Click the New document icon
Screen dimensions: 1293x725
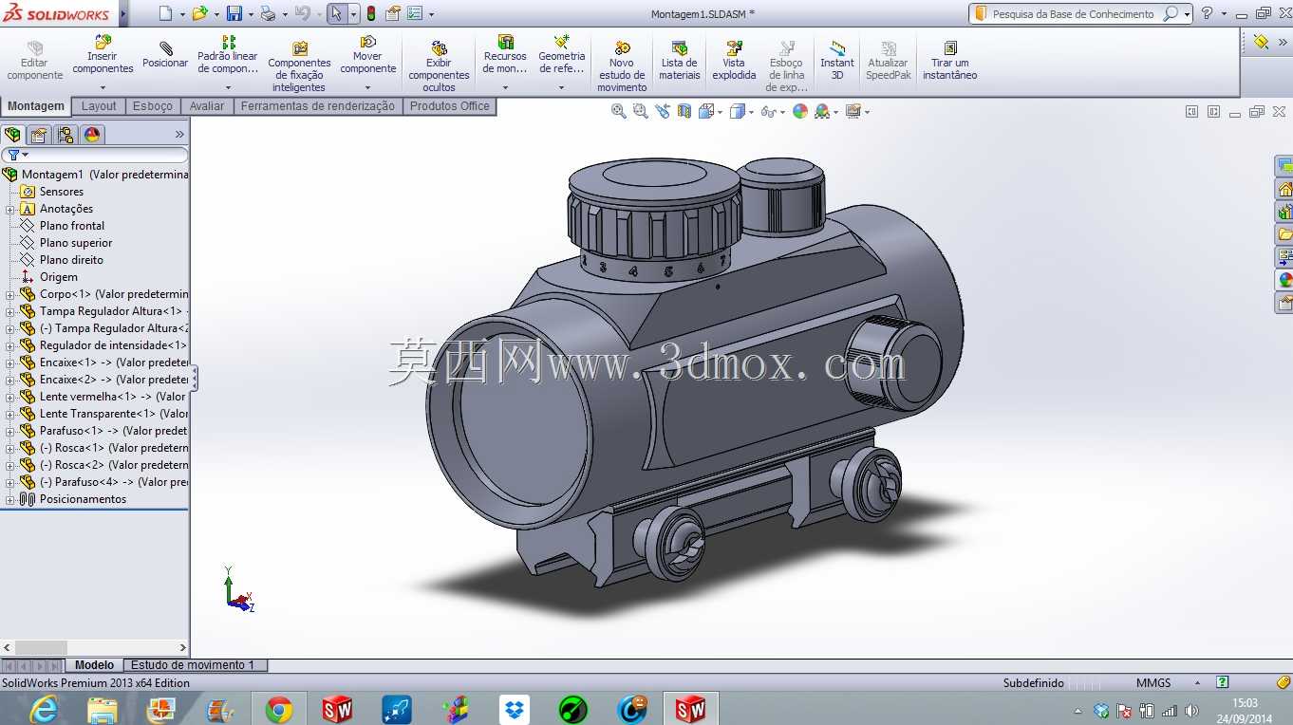click(x=165, y=13)
